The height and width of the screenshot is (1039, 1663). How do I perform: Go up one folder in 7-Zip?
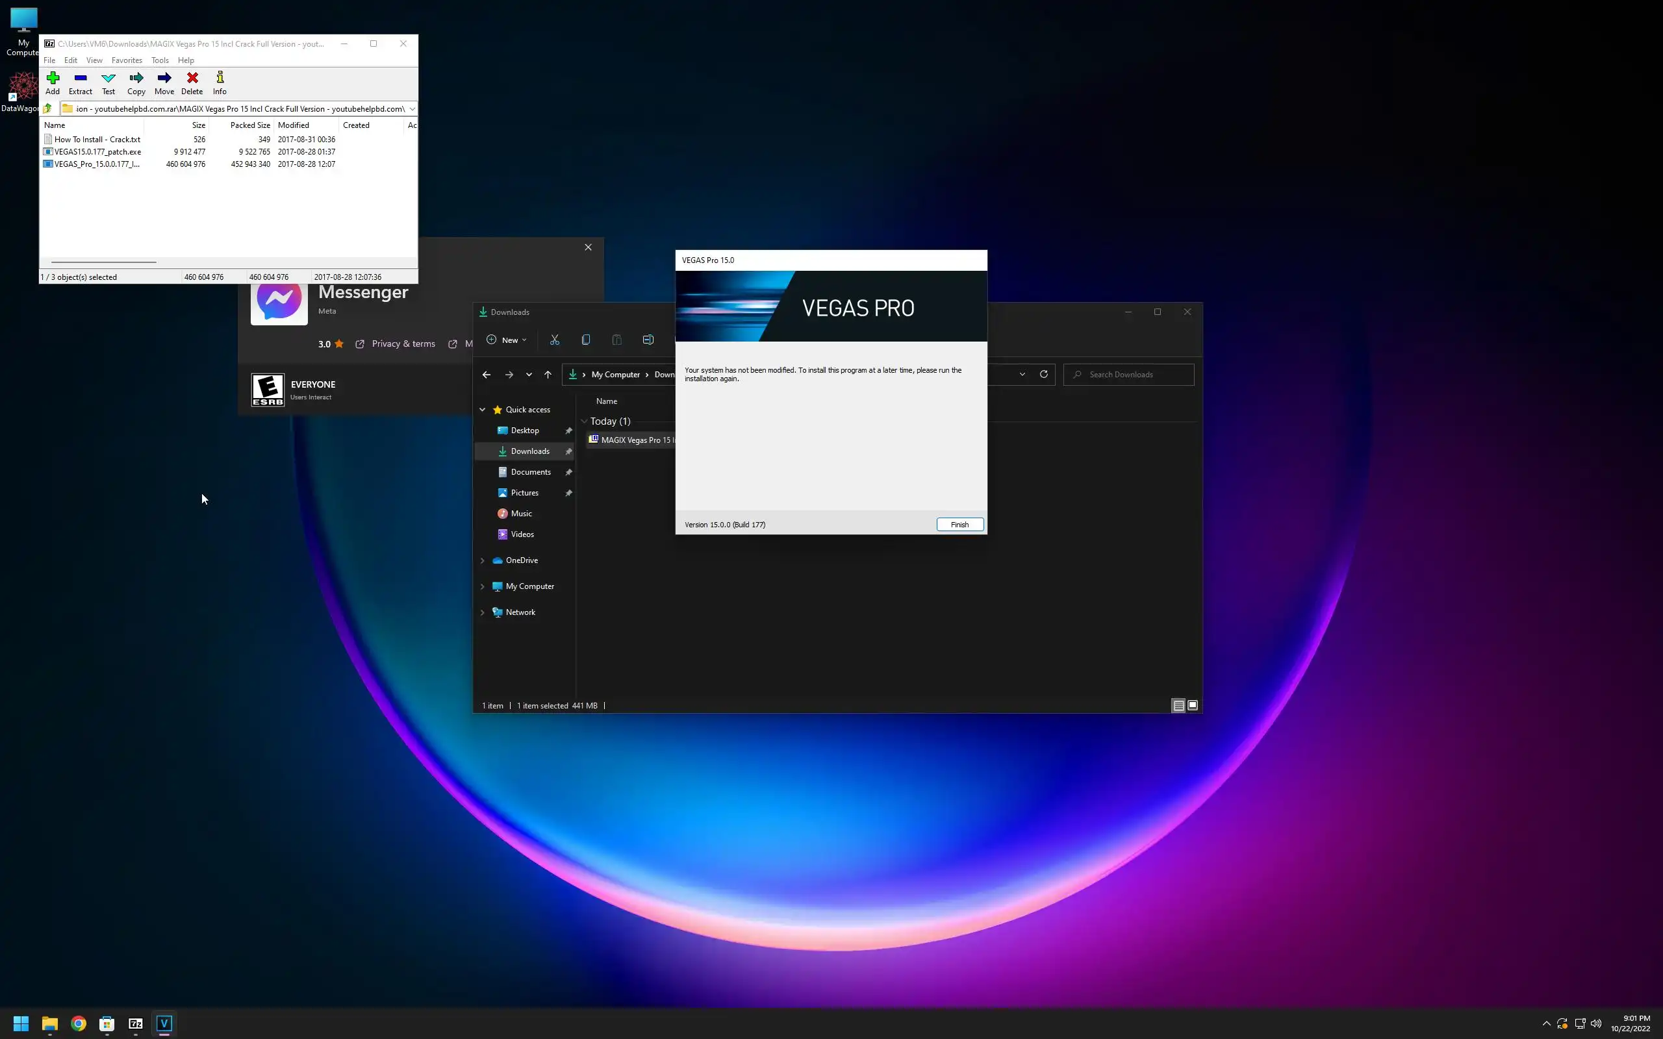click(47, 108)
